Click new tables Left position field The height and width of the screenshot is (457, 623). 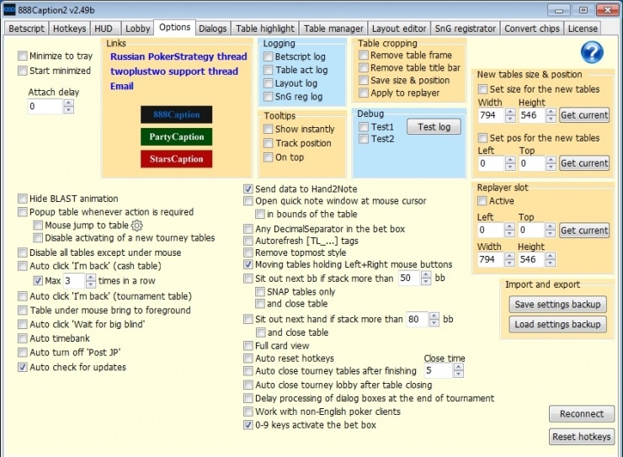[x=491, y=163]
